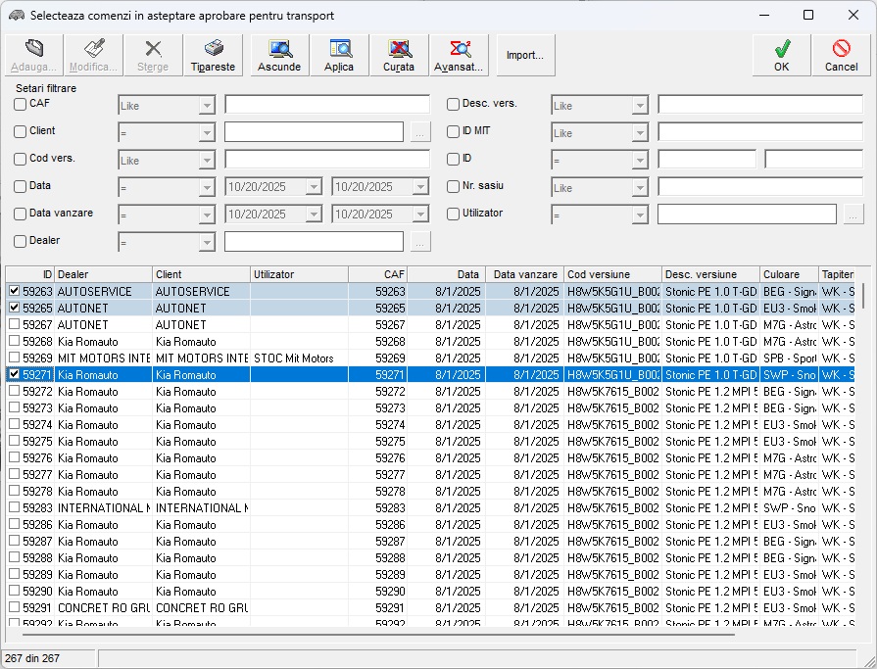Clear filters using Curata icon
This screenshot has width=877, height=669.
[399, 49]
